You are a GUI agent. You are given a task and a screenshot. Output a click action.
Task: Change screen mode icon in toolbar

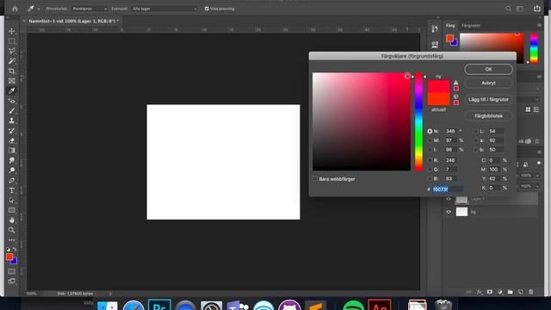click(x=11, y=281)
